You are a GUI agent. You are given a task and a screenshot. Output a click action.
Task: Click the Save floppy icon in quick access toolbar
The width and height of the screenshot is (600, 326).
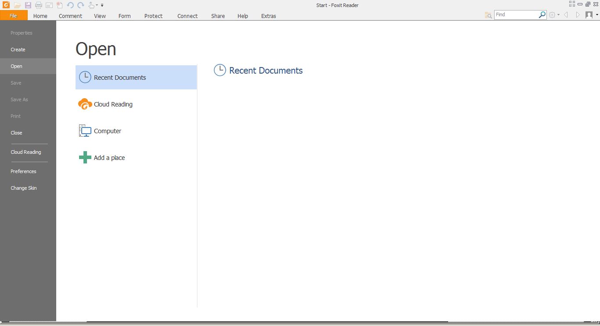pos(28,5)
